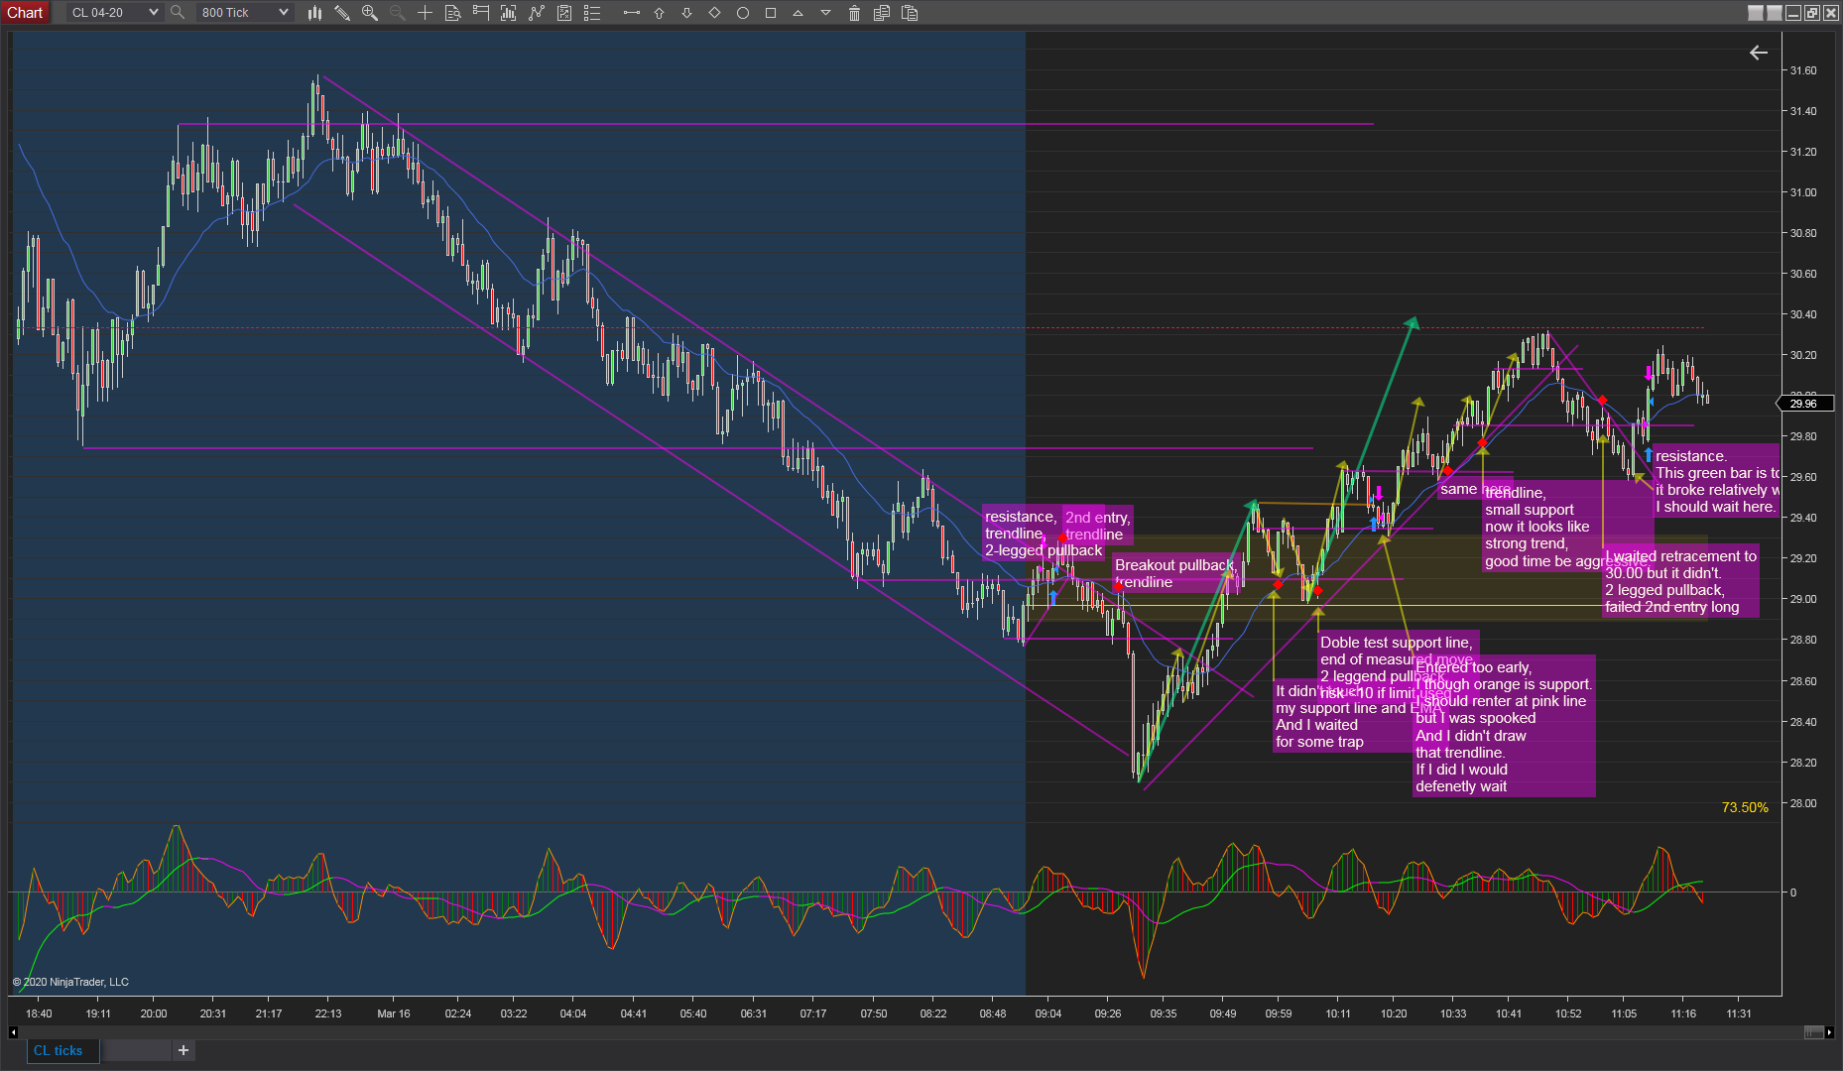Toggle the second gray link button
This screenshot has height=1071, width=1843.
pyautogui.click(x=1775, y=13)
